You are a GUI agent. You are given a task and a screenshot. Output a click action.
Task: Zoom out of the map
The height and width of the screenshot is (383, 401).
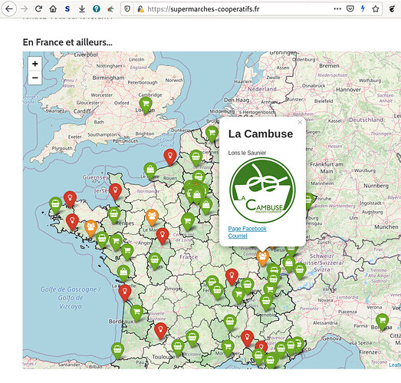(x=35, y=78)
